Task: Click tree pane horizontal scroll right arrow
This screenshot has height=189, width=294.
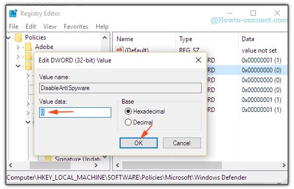Action: point(96,165)
